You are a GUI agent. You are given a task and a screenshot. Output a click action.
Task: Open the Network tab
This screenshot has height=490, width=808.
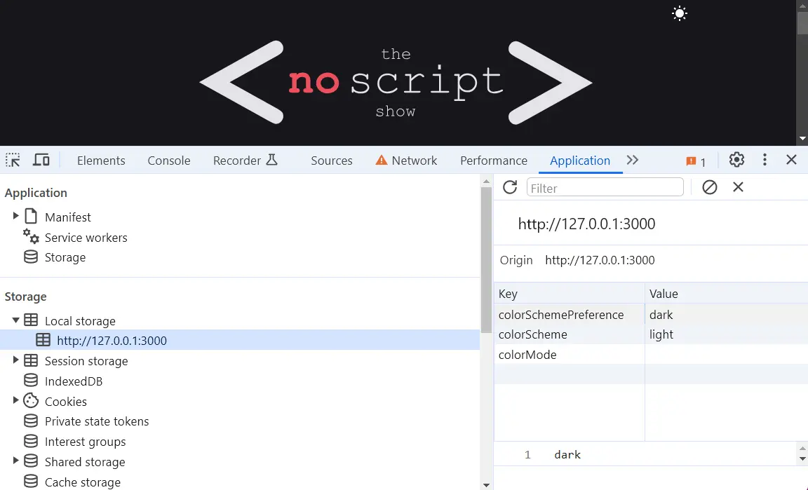[x=407, y=161]
